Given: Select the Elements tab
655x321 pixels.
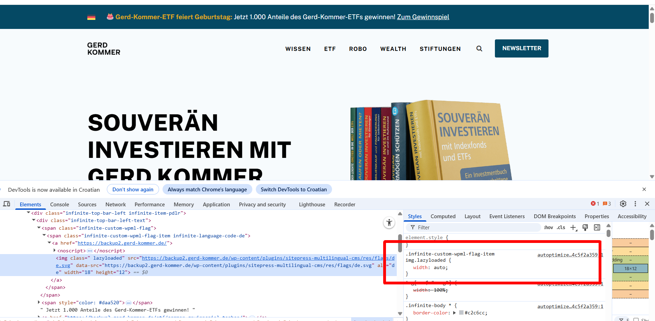Looking at the screenshot, I should point(30,205).
